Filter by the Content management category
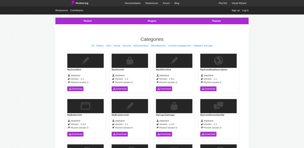Viewport: 304px width, 148px height. pos(180,46)
